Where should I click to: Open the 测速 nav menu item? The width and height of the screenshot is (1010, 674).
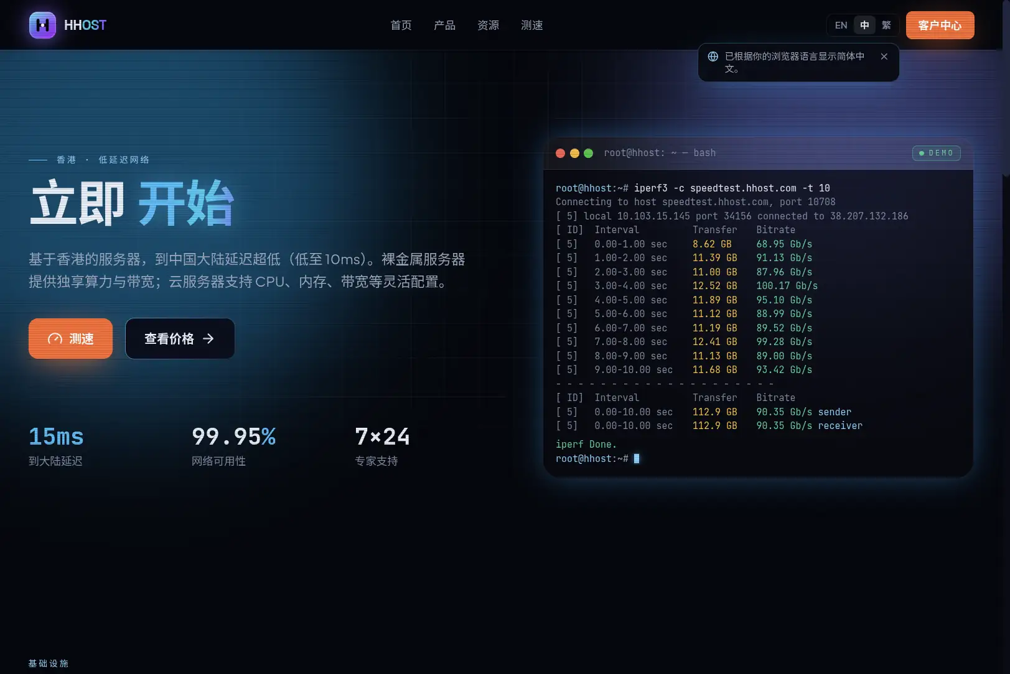pyautogui.click(x=531, y=25)
